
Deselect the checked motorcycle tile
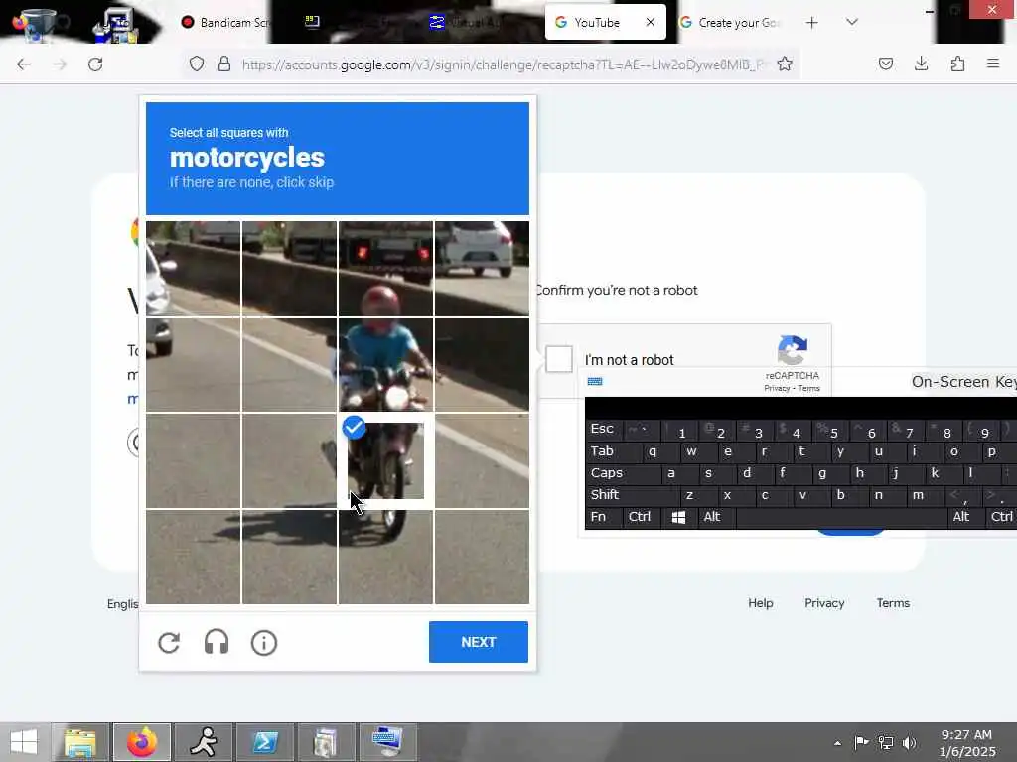[385, 460]
